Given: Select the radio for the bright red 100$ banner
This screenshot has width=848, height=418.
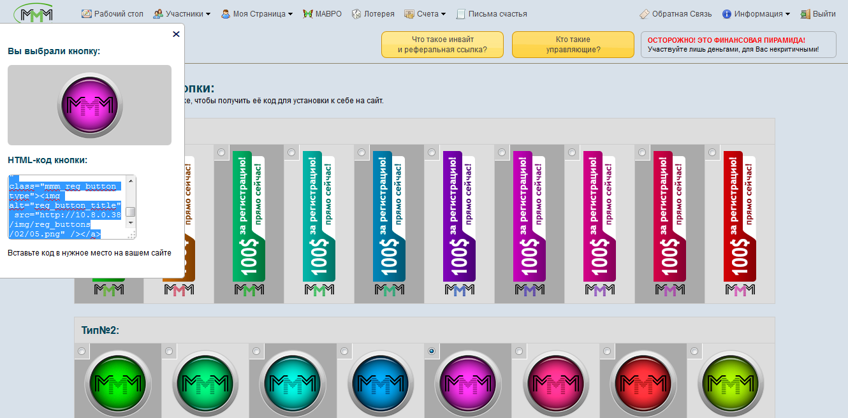Looking at the screenshot, I should pyautogui.click(x=712, y=152).
